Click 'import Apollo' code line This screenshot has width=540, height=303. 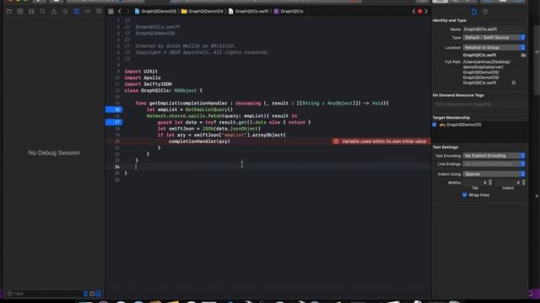click(143, 78)
